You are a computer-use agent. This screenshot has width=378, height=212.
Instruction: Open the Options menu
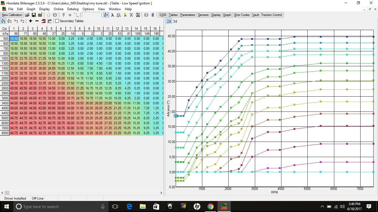tap(88, 9)
